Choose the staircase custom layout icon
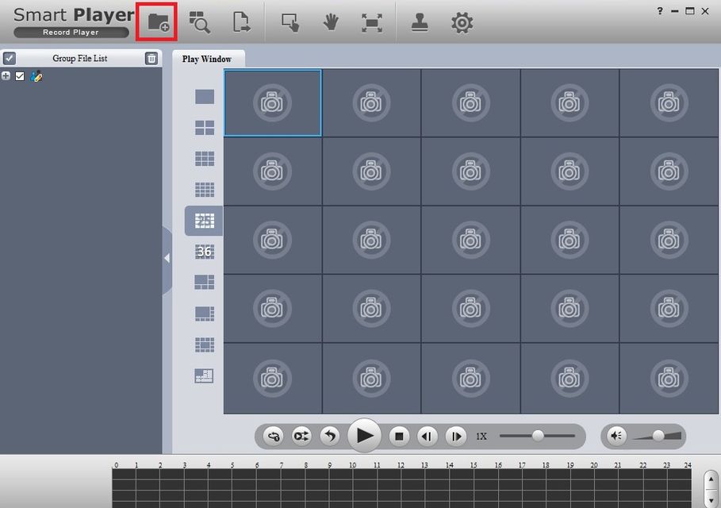The height and width of the screenshot is (508, 721). coord(204,376)
